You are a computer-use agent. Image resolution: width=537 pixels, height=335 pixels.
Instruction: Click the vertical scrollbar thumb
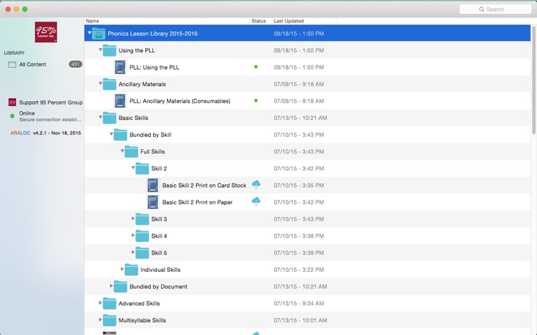click(x=534, y=80)
